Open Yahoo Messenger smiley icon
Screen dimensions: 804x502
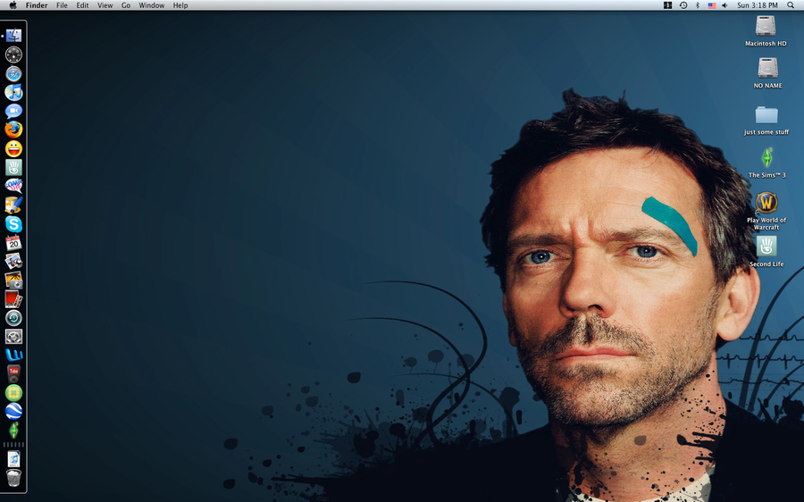(13, 148)
